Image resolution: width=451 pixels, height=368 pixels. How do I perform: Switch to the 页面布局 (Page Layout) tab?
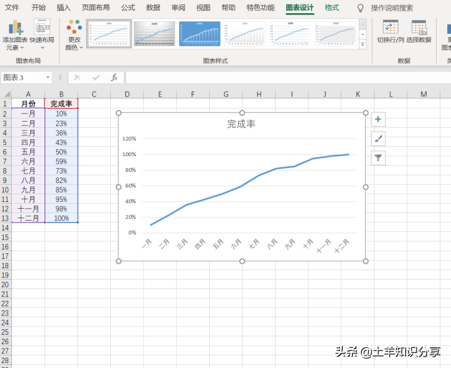96,8
